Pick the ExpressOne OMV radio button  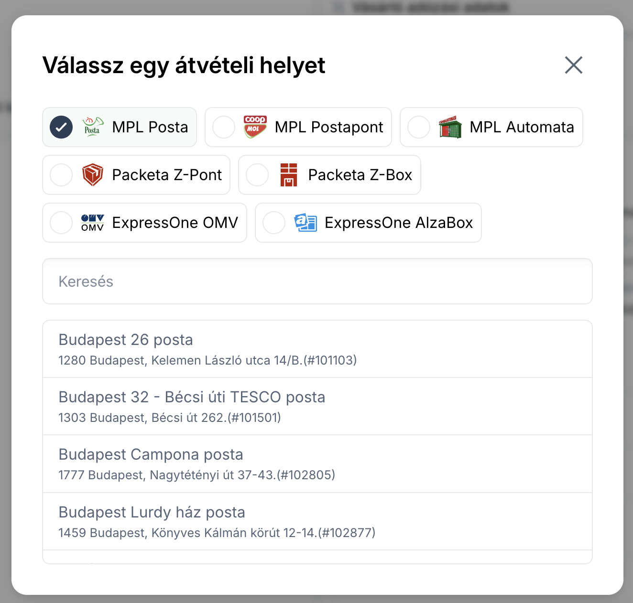click(x=61, y=223)
